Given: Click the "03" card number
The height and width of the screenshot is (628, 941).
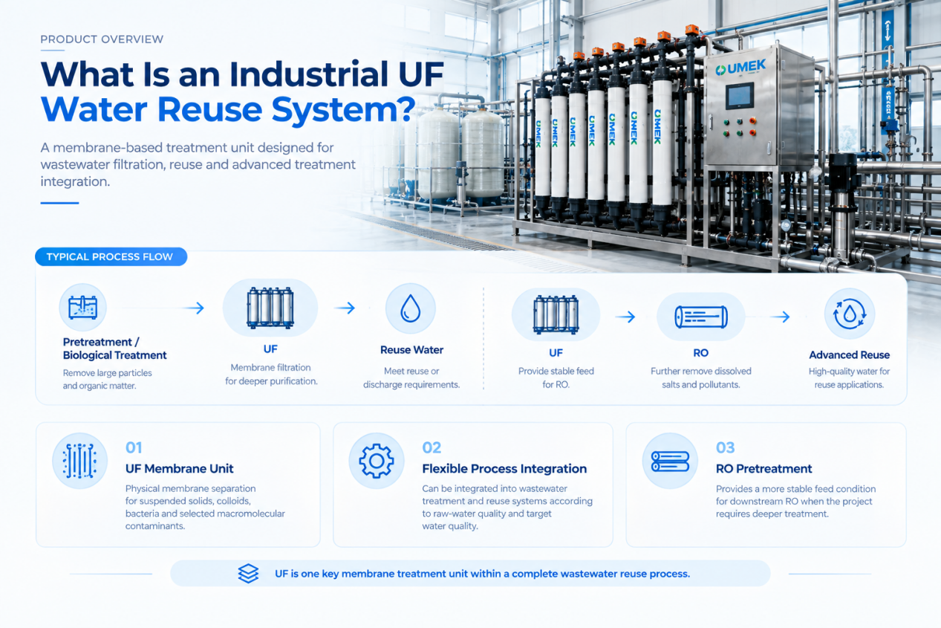Looking at the screenshot, I should point(725,447).
